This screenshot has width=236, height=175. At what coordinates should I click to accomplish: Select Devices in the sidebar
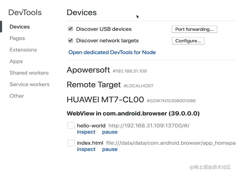tap(20, 27)
